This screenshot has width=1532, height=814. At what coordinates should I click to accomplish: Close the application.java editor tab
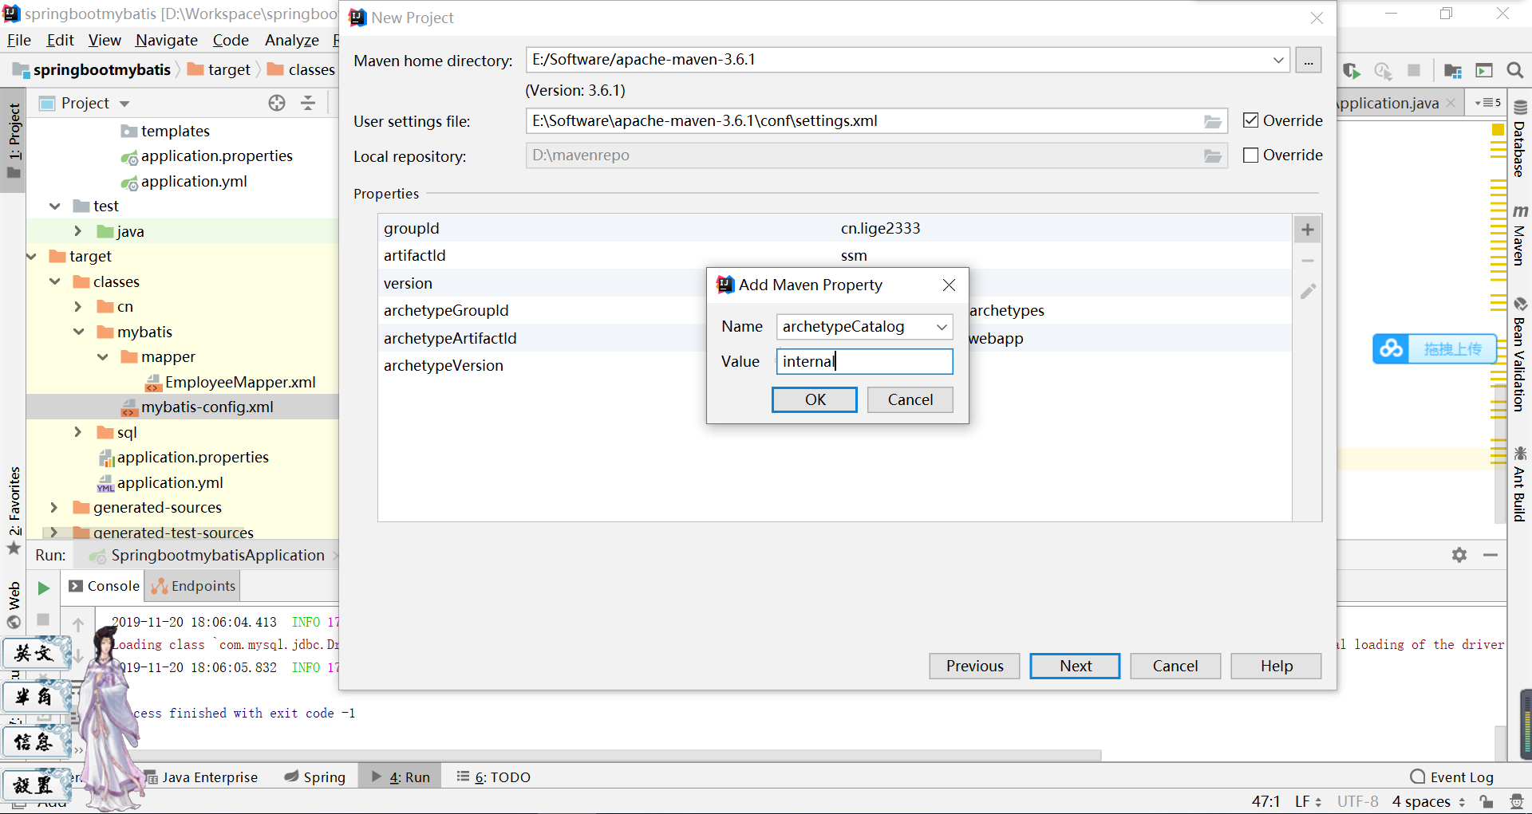point(1451,103)
